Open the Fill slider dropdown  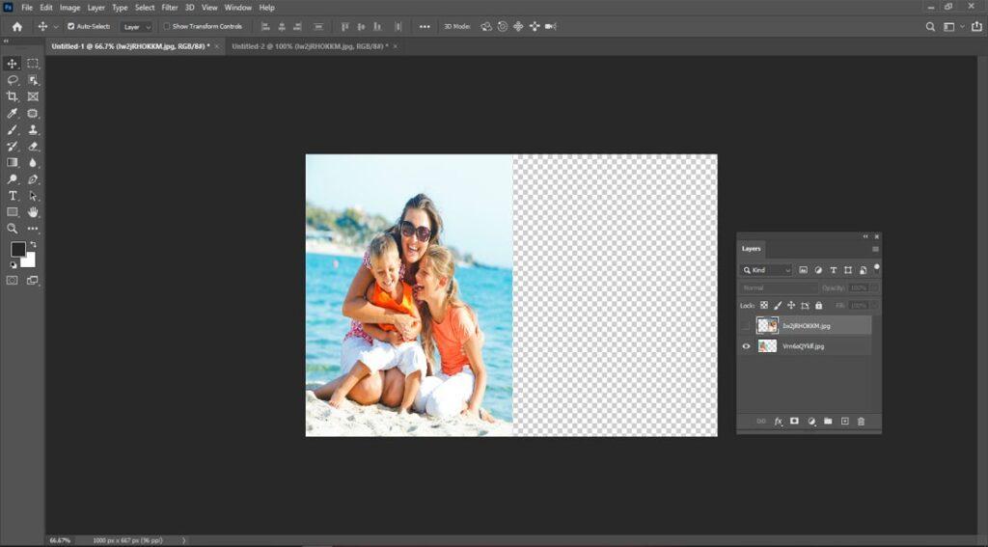(x=872, y=305)
